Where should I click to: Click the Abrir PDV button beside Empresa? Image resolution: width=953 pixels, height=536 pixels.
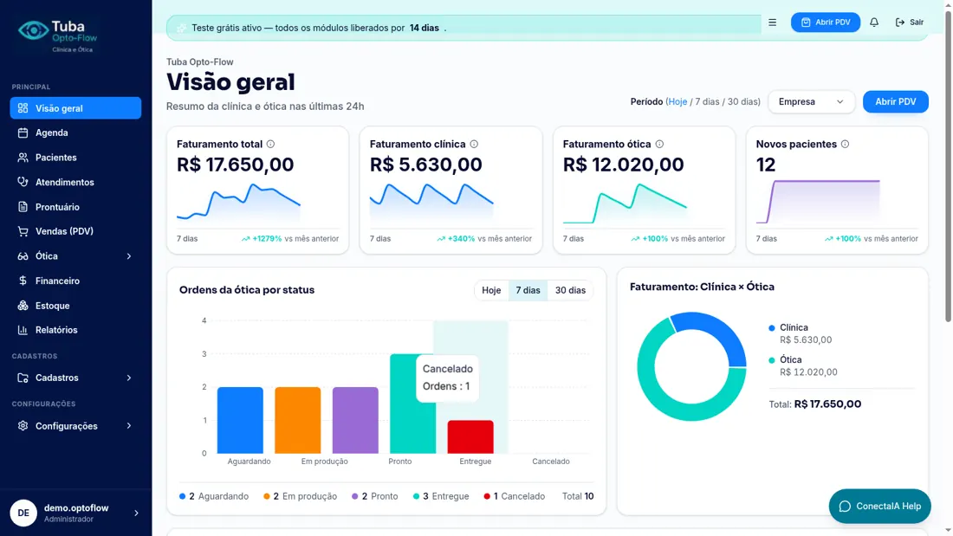coord(895,101)
